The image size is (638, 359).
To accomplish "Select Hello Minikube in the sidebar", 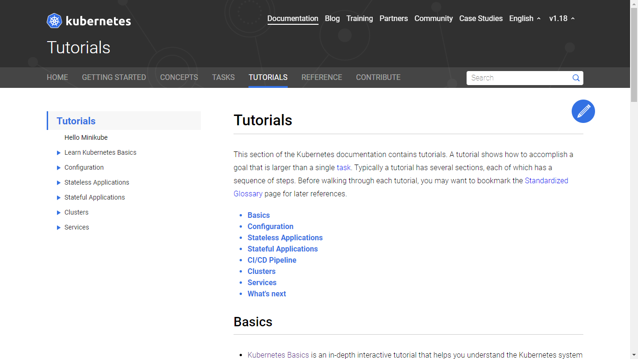I will click(86, 138).
